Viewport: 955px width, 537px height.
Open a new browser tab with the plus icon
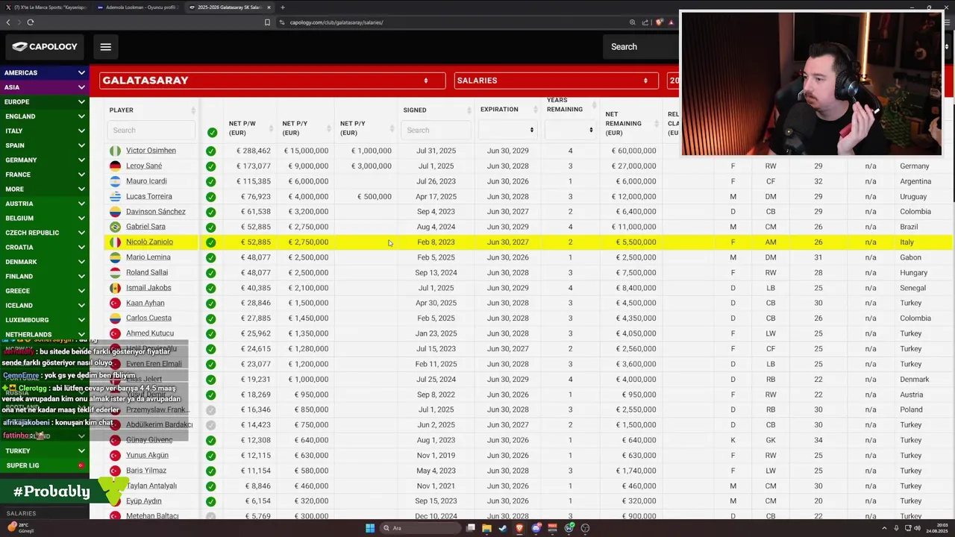click(x=282, y=7)
